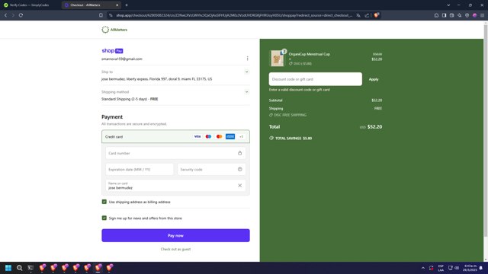Reload the checkout page
The height and width of the screenshot is (274, 488).
pyautogui.click(x=21, y=15)
